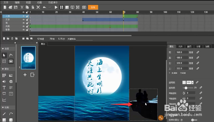This screenshot has height=122, width=214.
Task: Click the New file icon in toolbar
Action: [5, 7]
